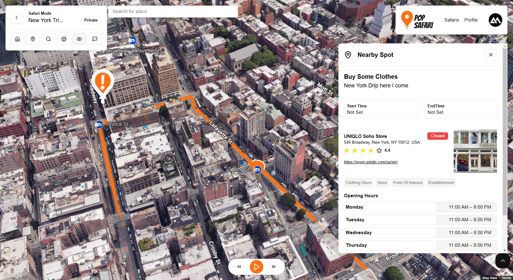
Task: Click the Closed status badge
Action: pyautogui.click(x=438, y=136)
